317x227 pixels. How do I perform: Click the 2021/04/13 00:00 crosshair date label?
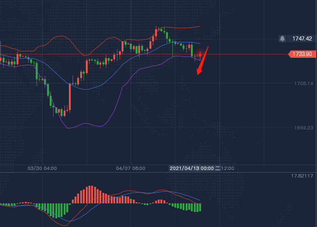click(195, 168)
